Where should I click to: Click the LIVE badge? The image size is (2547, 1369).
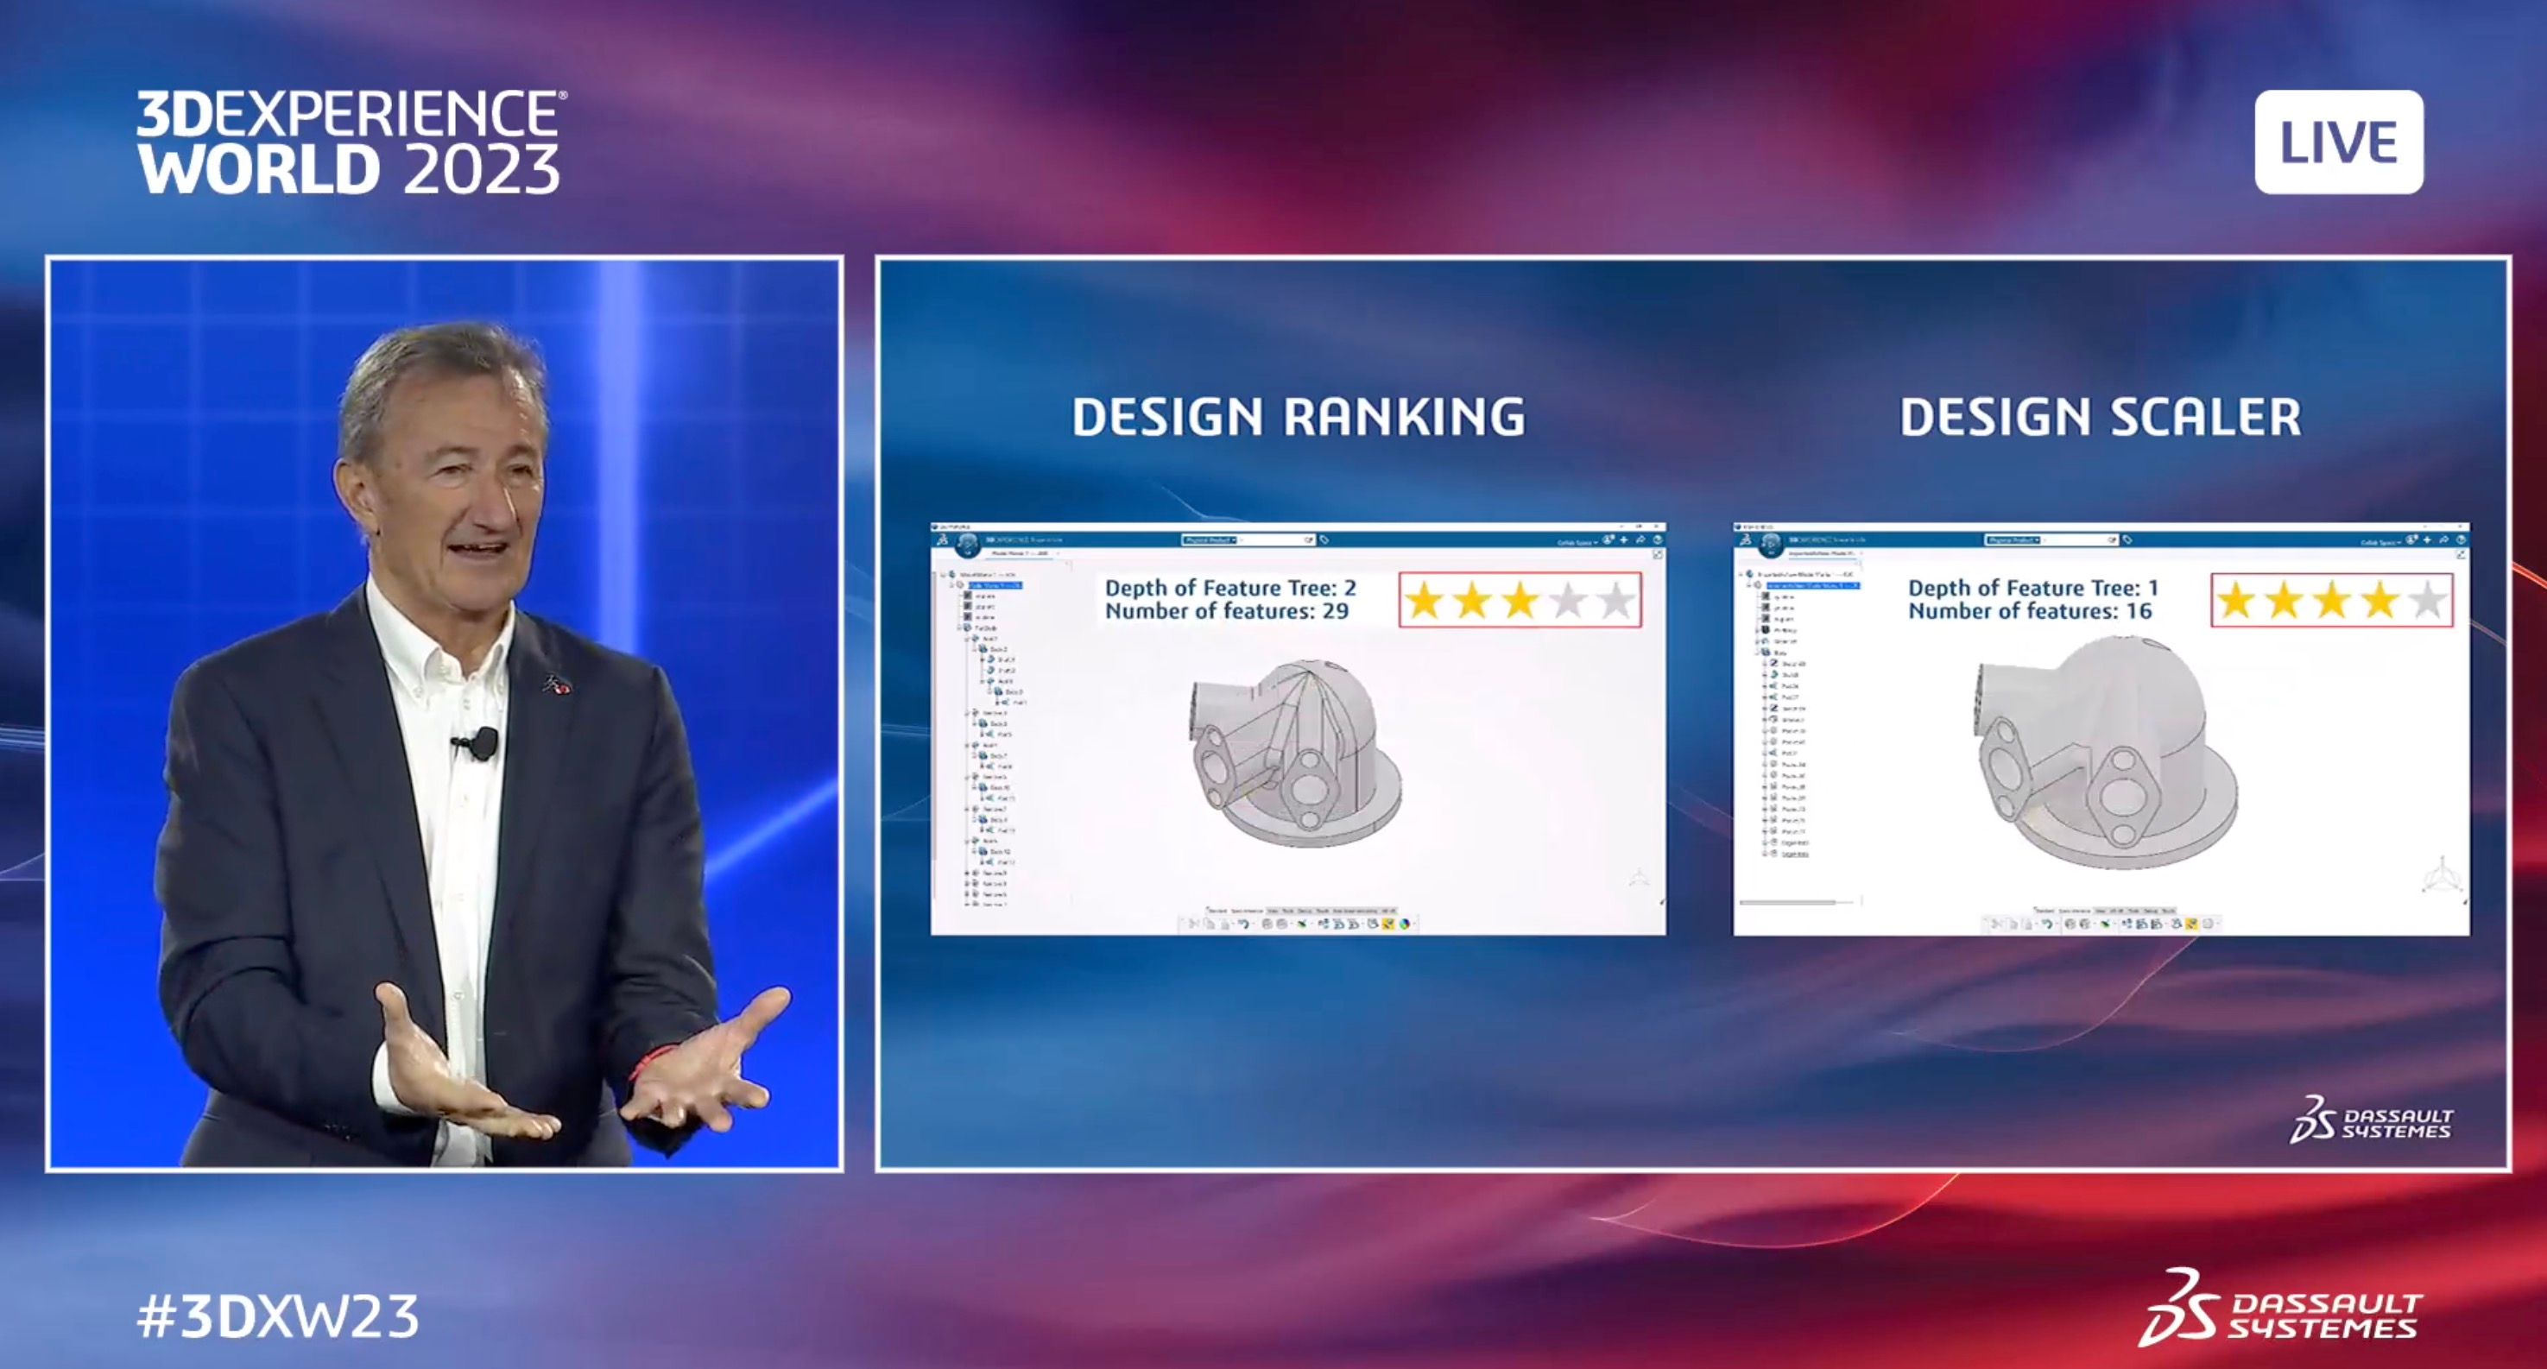click(2338, 142)
